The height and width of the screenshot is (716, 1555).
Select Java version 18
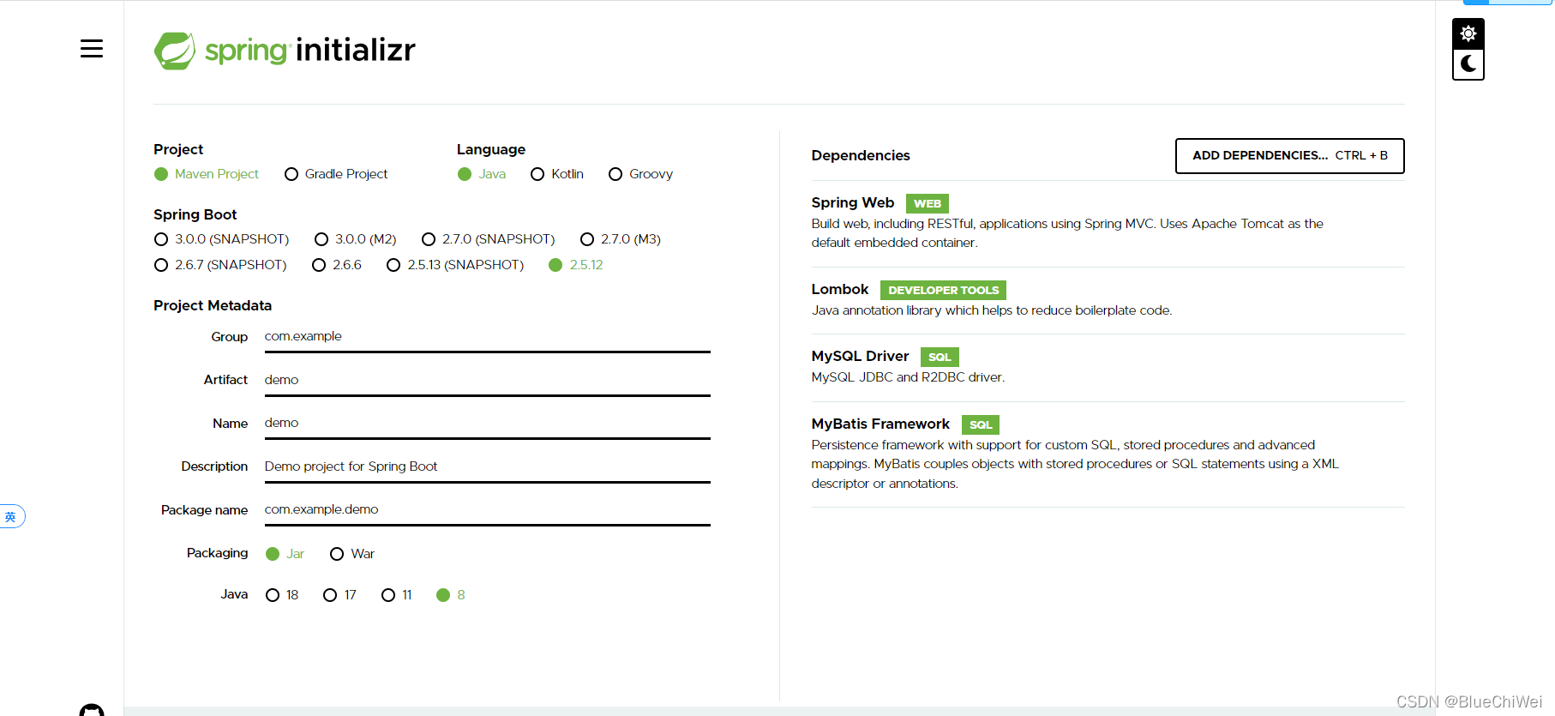pos(282,595)
